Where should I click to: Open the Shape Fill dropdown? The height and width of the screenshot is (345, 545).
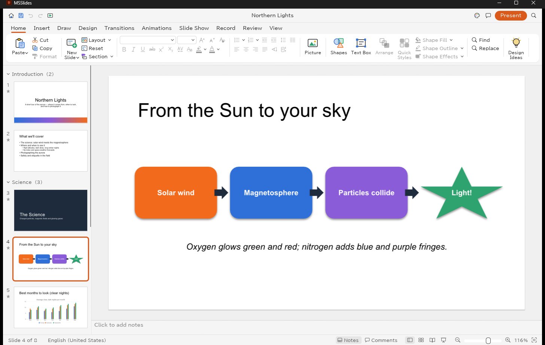point(434,40)
